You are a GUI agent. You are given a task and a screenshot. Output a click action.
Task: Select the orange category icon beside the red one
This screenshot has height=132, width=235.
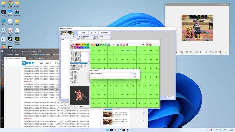click(80, 45)
